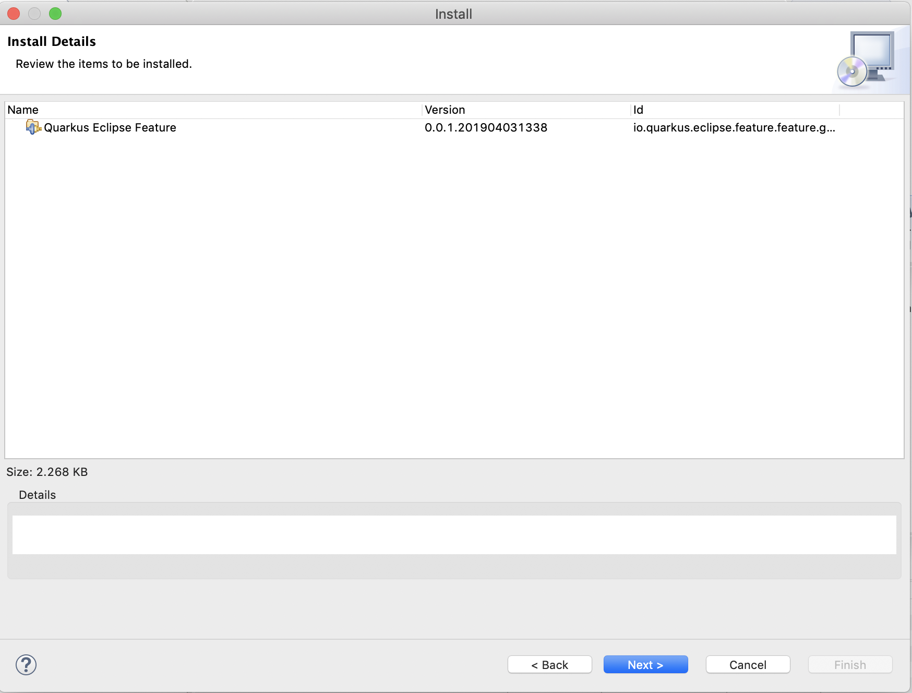Sort by the Id column header
Viewport: 912px width, 693px height.
click(x=735, y=110)
